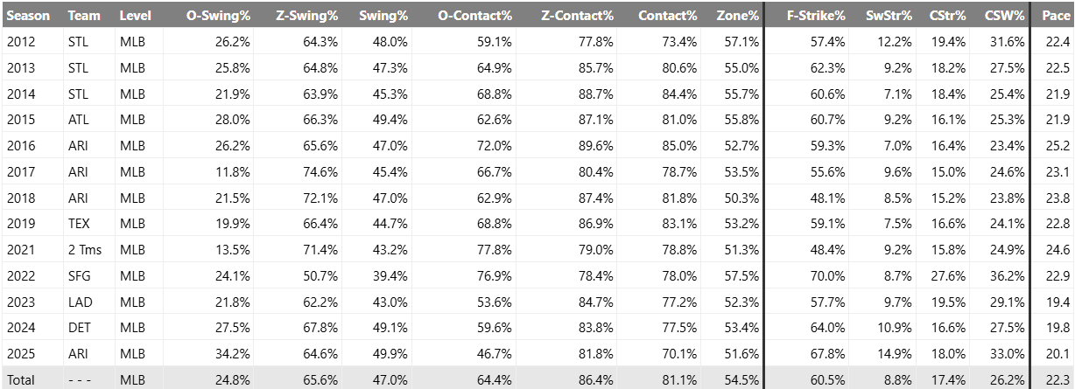1075x389 pixels.
Task: Click the CSW% column header
Action: (x=1004, y=16)
